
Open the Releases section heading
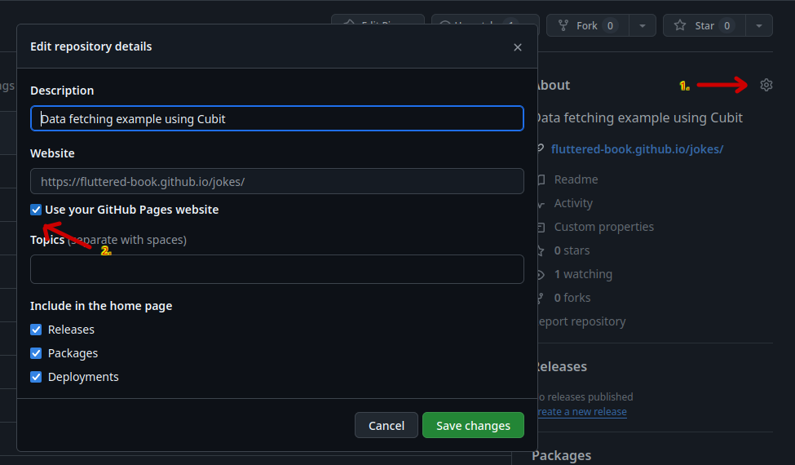point(562,366)
